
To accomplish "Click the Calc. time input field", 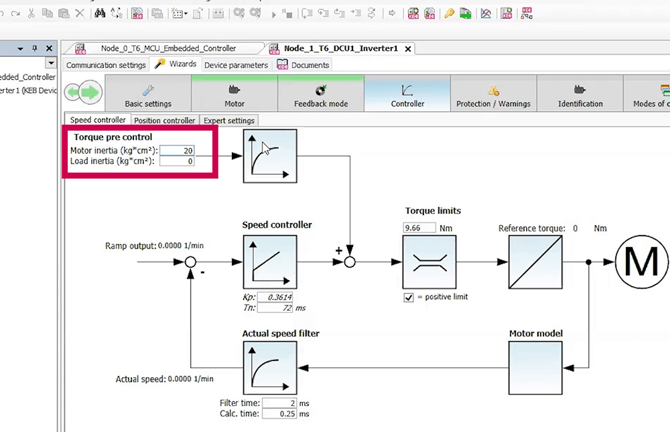I will pyautogui.click(x=279, y=414).
